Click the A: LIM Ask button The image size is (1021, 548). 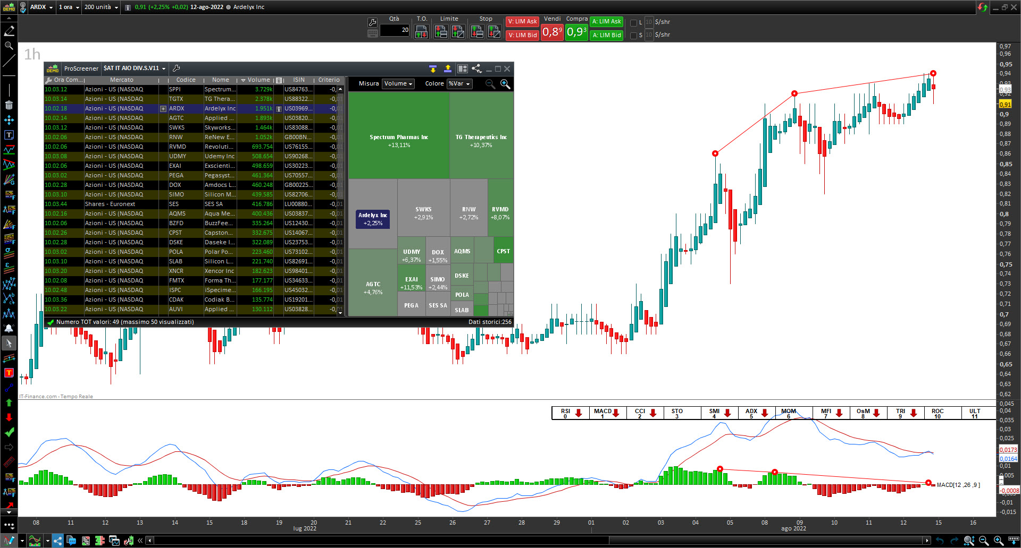pyautogui.click(x=607, y=22)
